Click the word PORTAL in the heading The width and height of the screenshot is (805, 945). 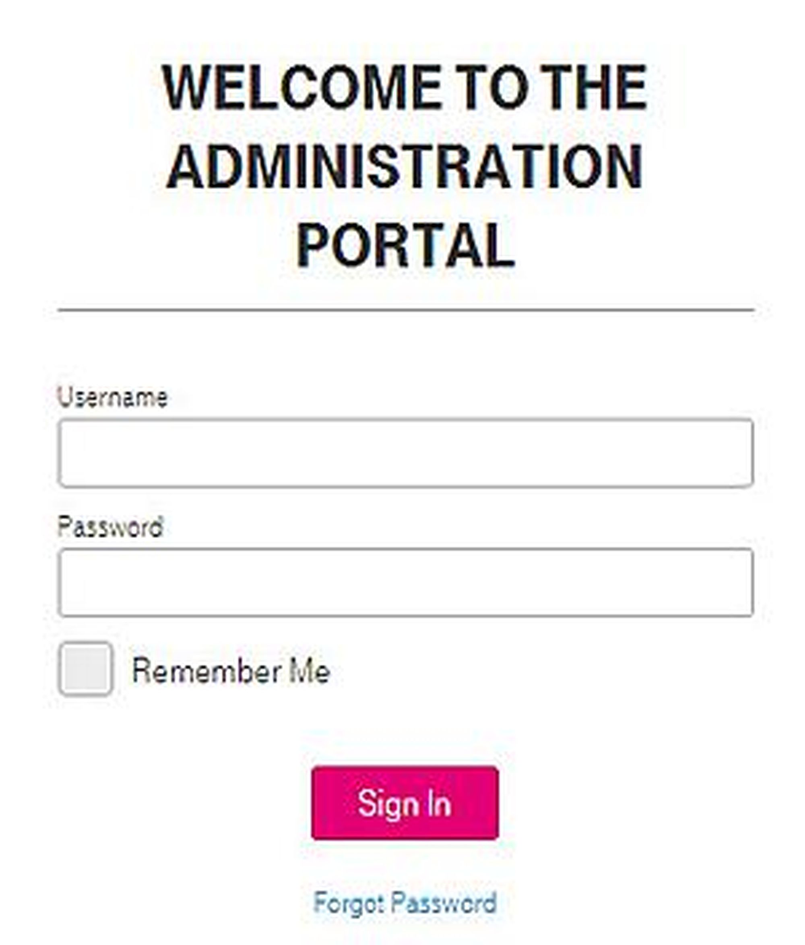(x=405, y=245)
